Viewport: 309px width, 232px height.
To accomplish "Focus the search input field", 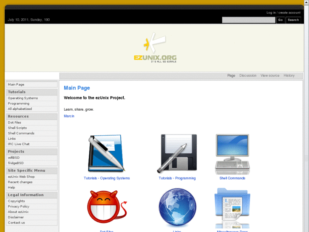I will click(249, 20).
